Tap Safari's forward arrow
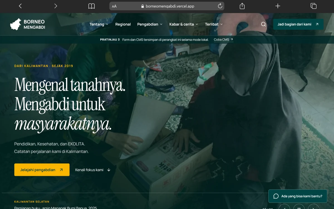 tap(56, 6)
